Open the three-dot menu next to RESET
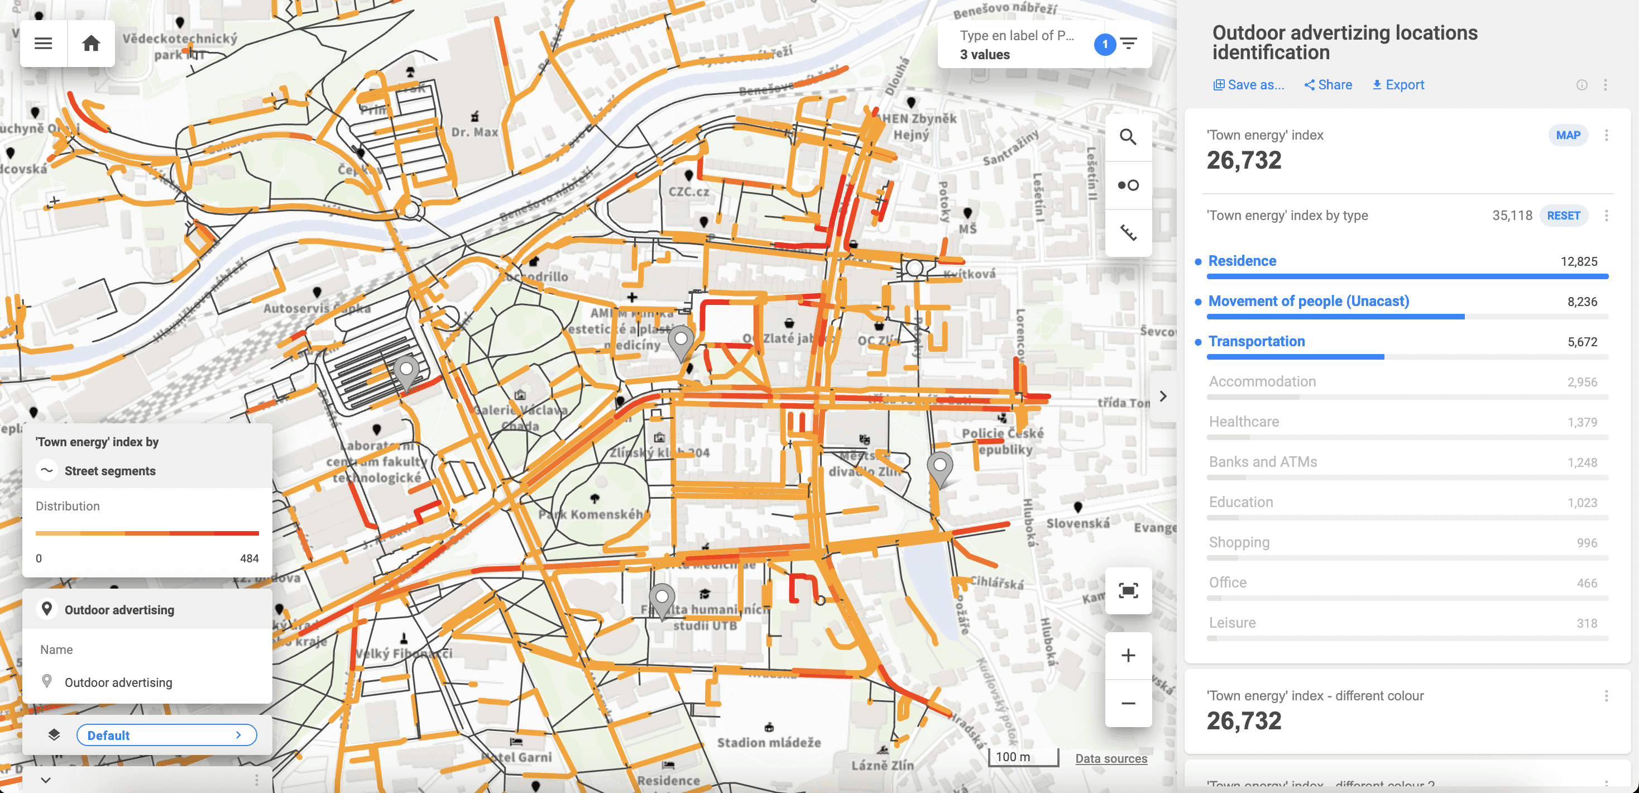The height and width of the screenshot is (793, 1639). coord(1606,216)
